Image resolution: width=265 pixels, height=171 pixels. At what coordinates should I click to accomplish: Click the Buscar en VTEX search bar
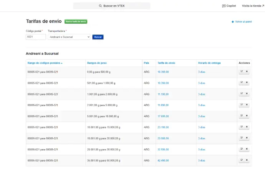[112, 6]
